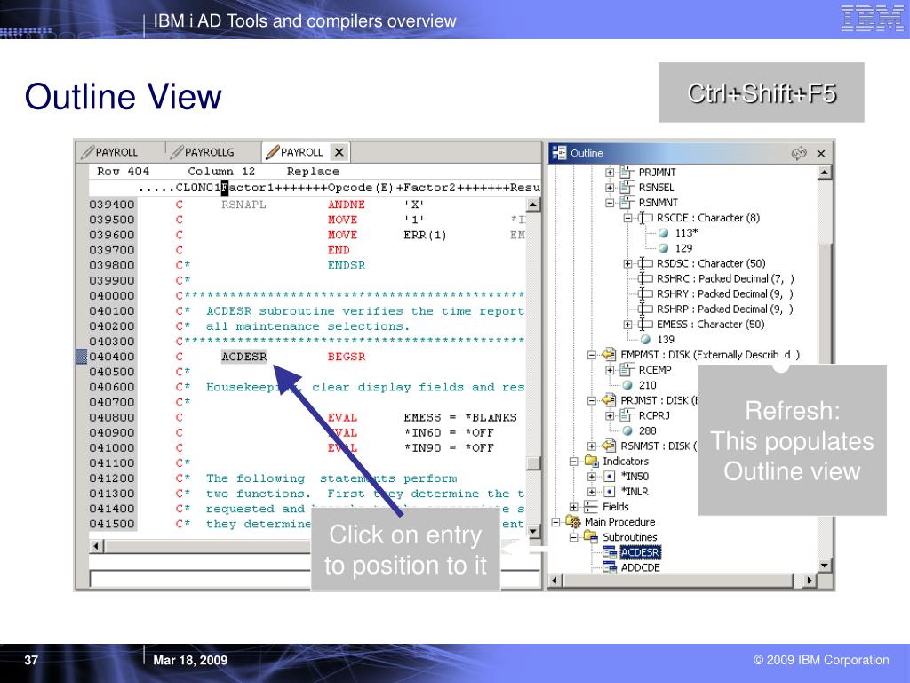
Task: Click ACDESR on editor line 040400
Action: 243,357
